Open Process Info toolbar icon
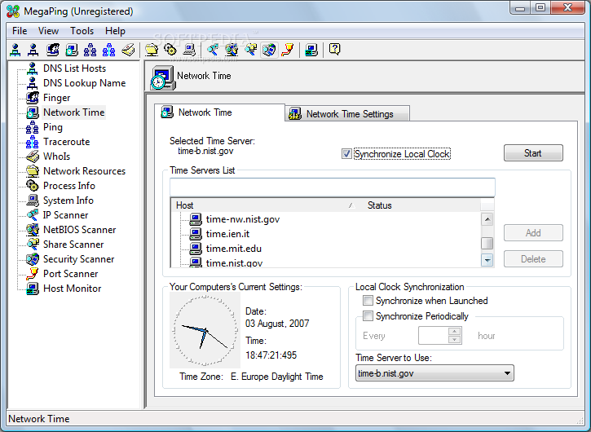The height and width of the screenshot is (432, 591). click(x=170, y=50)
